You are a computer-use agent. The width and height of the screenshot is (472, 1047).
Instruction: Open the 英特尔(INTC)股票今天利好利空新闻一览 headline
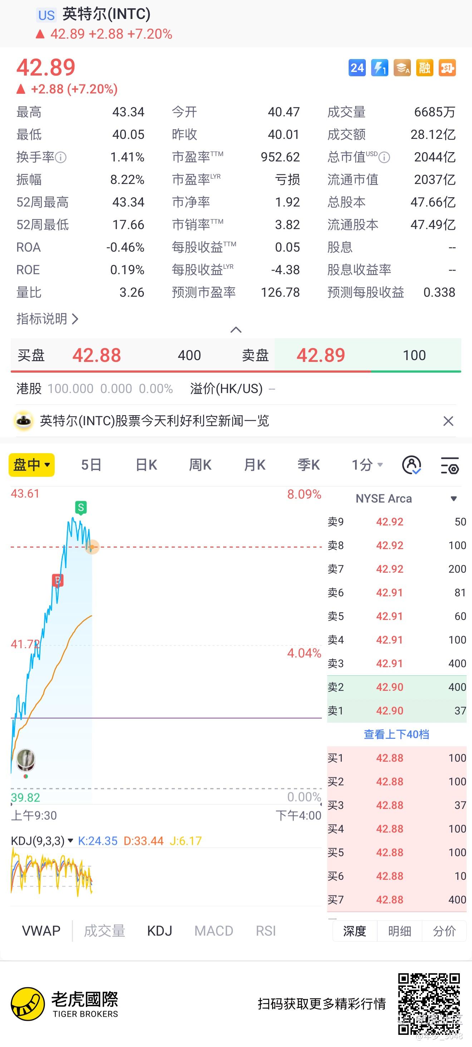pyautogui.click(x=154, y=421)
